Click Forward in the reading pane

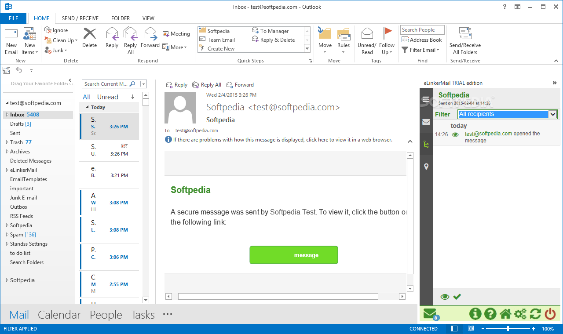pyautogui.click(x=240, y=85)
